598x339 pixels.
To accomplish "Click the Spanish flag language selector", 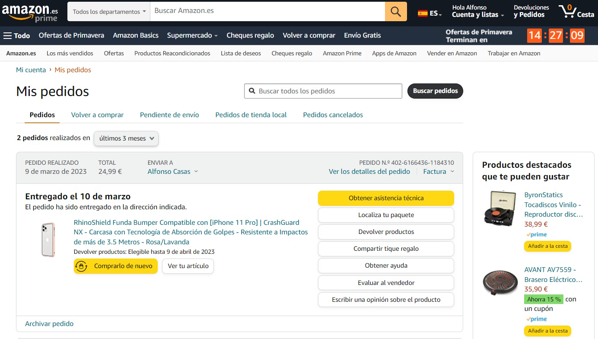I will coord(429,13).
